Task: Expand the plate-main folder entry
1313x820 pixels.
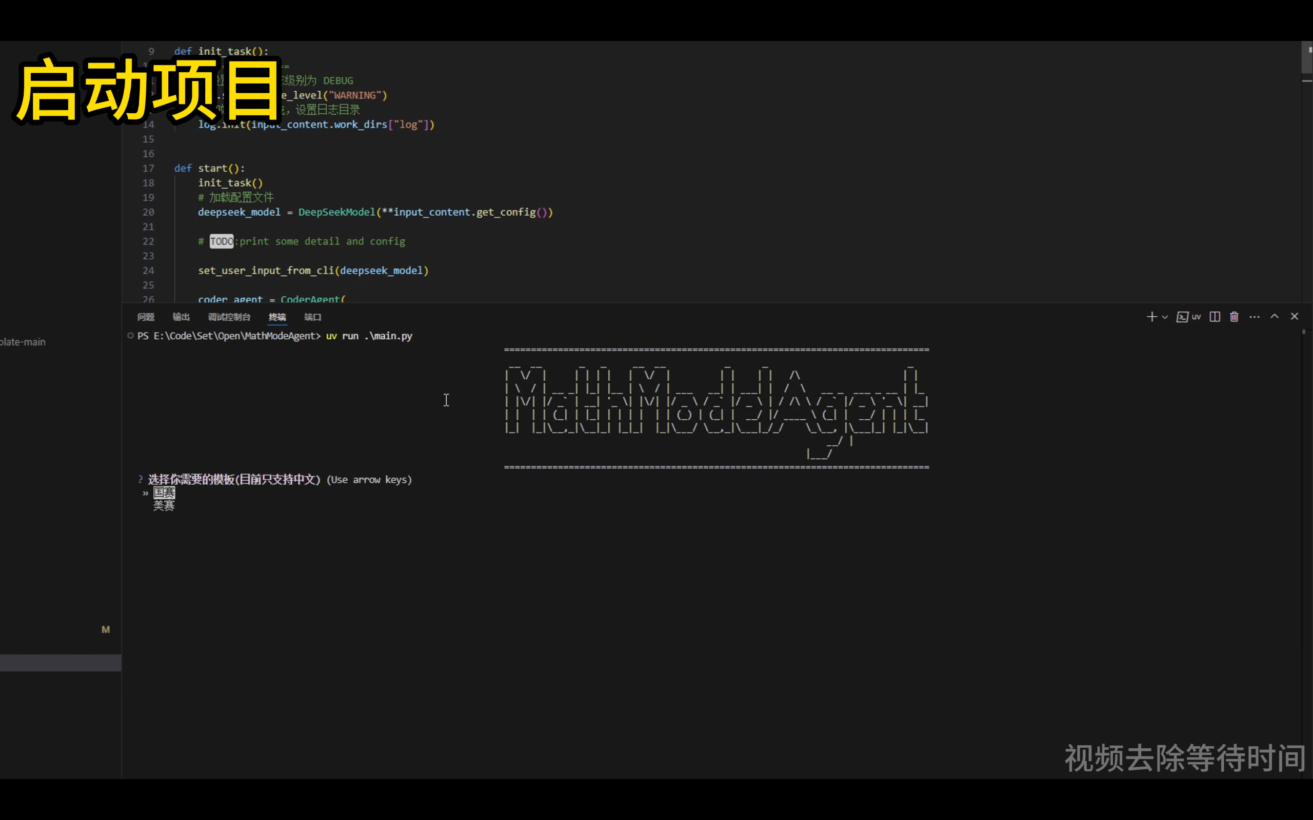Action: coord(22,342)
